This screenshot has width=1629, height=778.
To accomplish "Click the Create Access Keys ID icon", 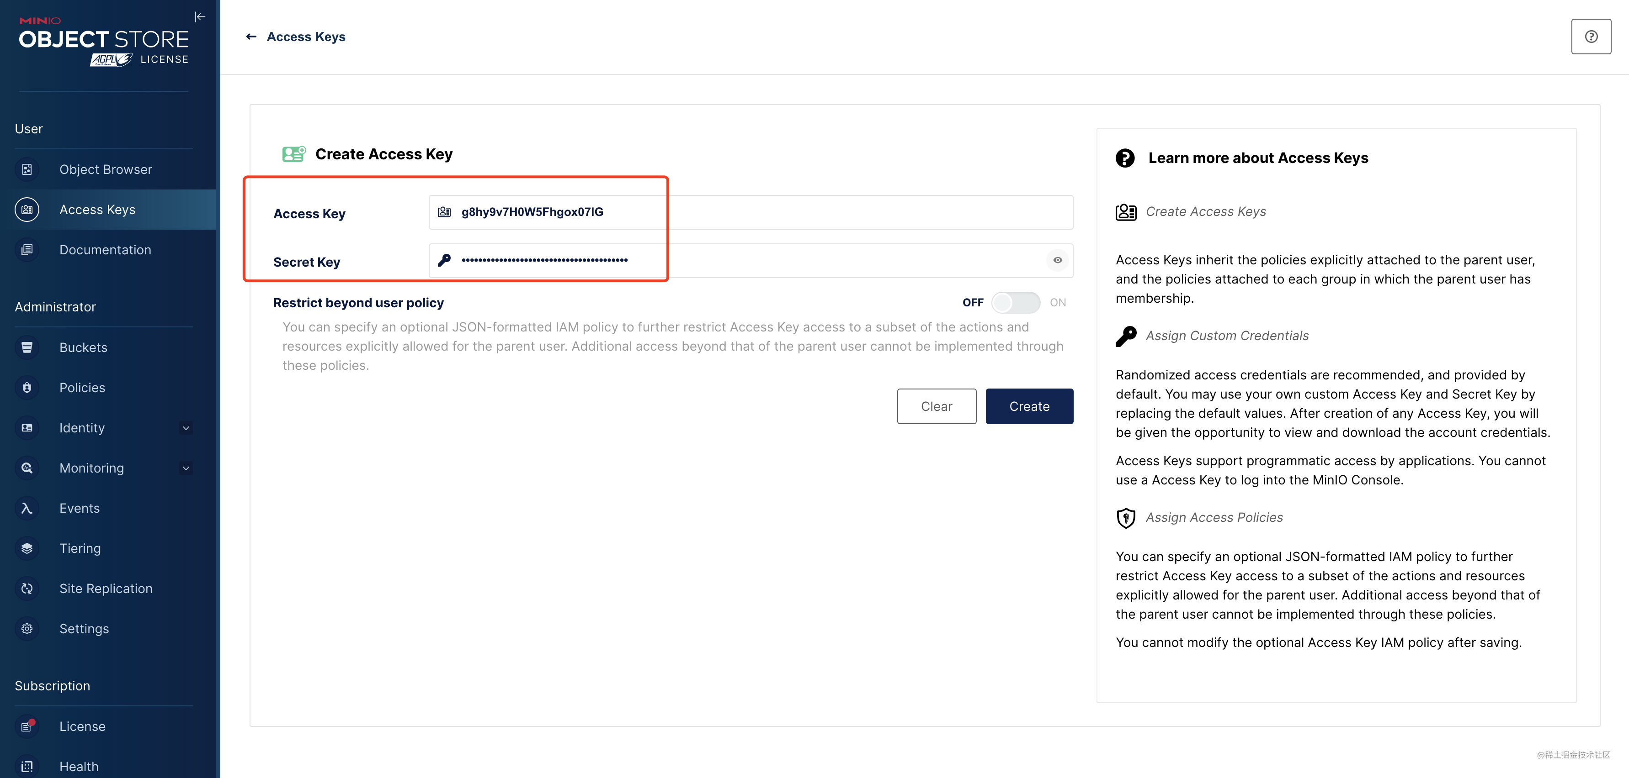I will 1126,212.
